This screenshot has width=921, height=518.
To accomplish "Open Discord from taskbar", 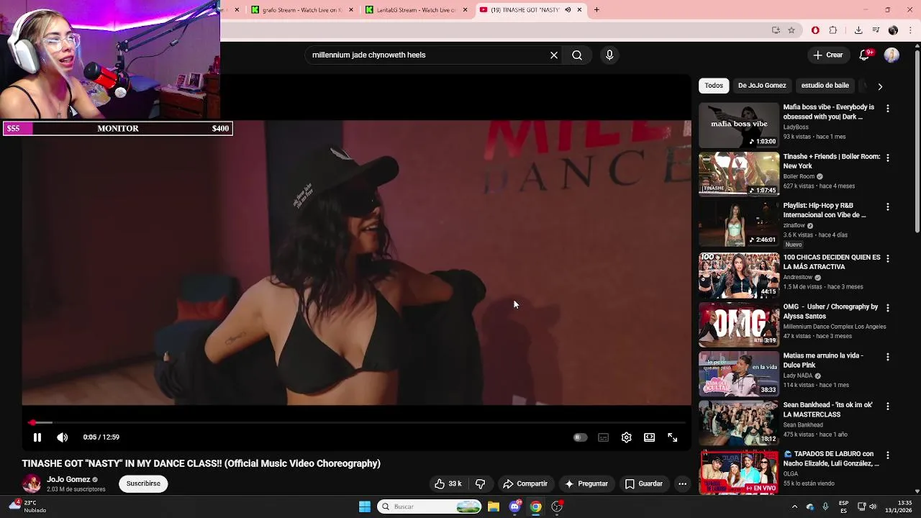I will 514,506.
